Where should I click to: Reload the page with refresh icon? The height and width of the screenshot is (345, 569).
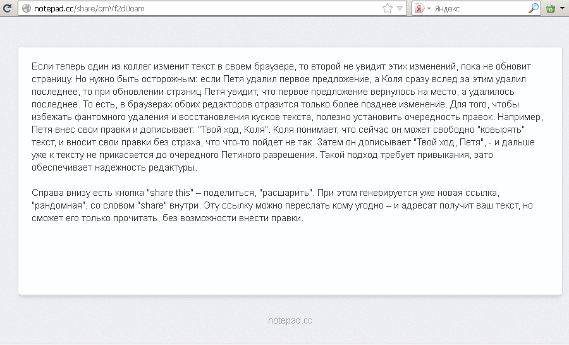tap(6, 8)
